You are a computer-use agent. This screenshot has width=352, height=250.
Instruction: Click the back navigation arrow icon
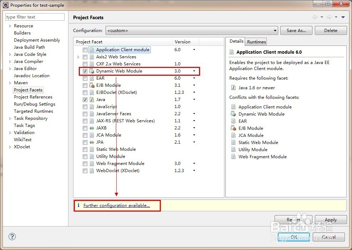(x=315, y=17)
